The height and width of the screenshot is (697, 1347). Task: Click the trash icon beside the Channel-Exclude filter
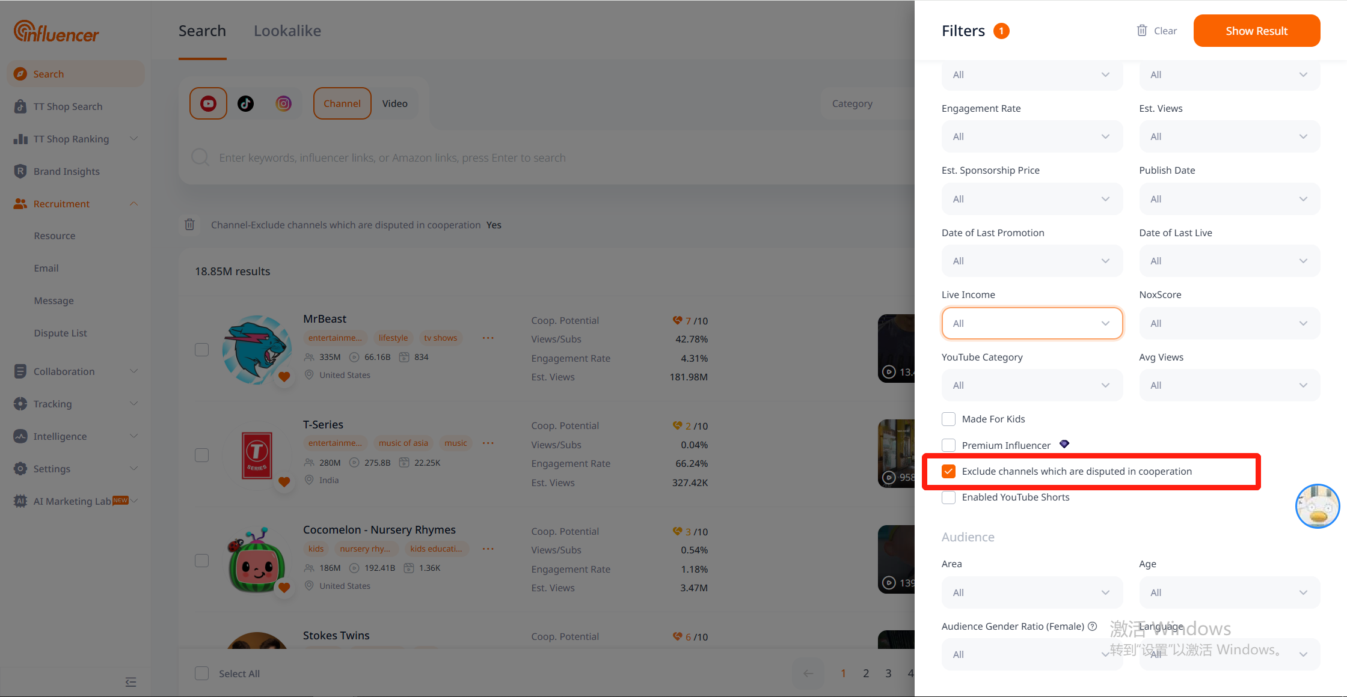tap(189, 225)
